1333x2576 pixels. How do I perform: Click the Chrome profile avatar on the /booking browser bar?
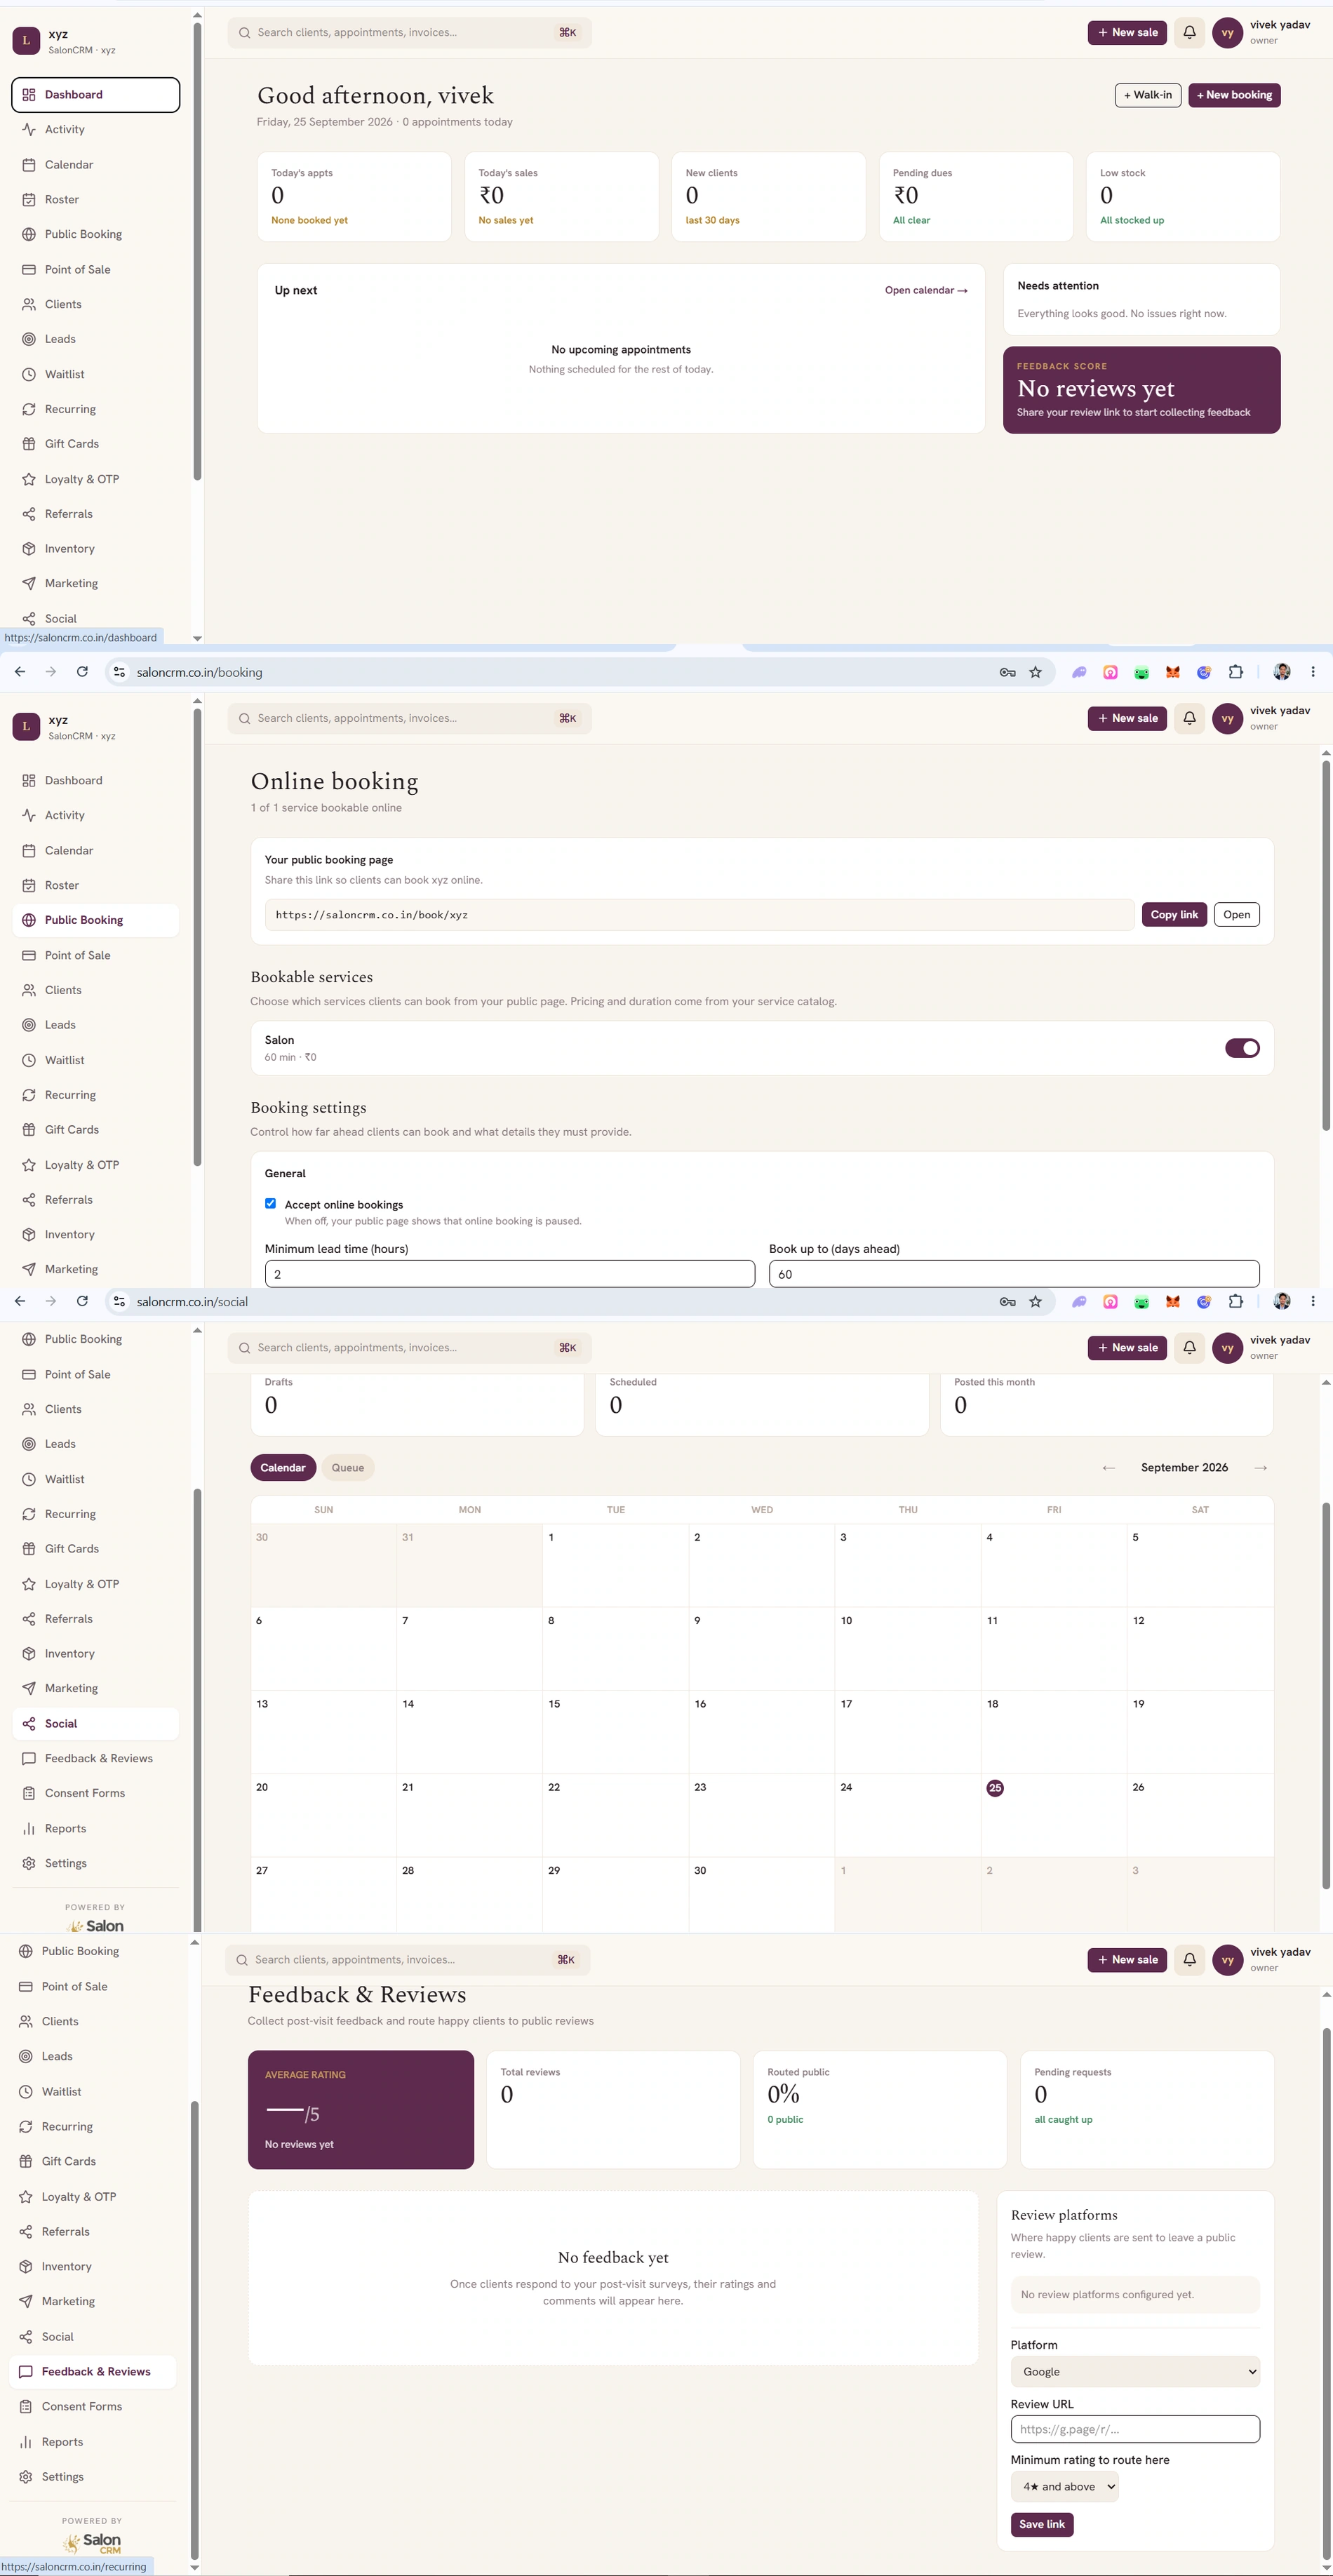[1282, 672]
